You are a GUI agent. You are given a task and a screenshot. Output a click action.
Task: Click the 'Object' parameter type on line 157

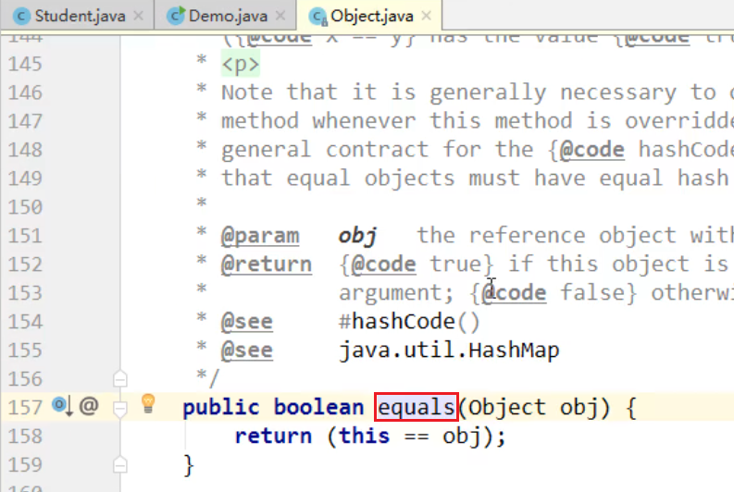[x=507, y=407]
